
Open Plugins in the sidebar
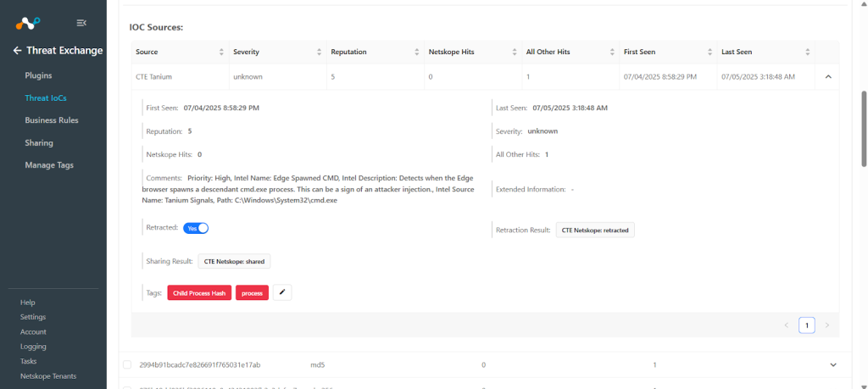[38, 75]
